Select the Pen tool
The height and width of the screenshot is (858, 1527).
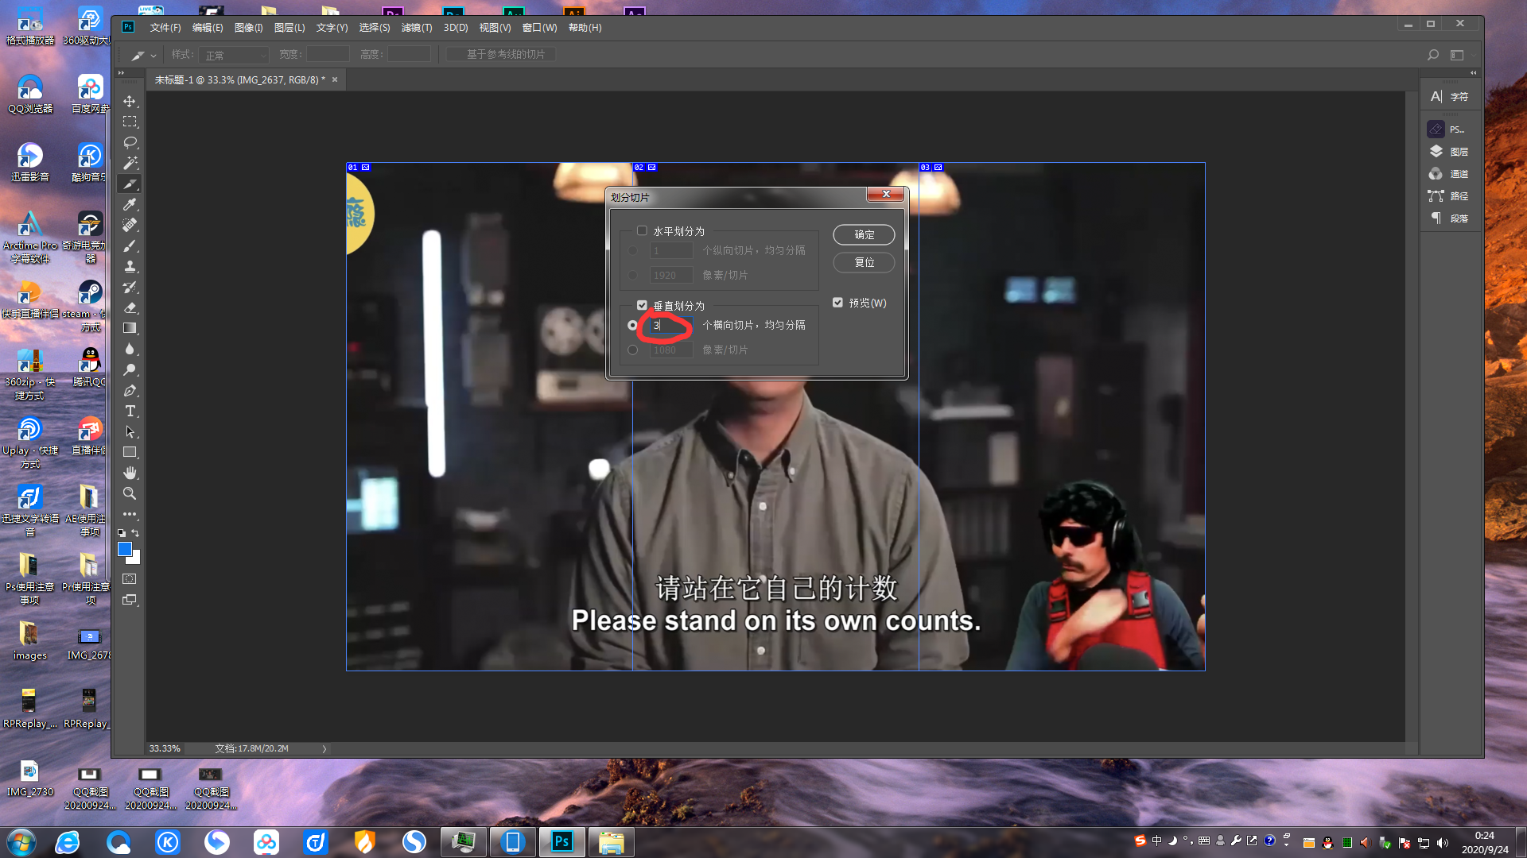pyautogui.click(x=130, y=390)
